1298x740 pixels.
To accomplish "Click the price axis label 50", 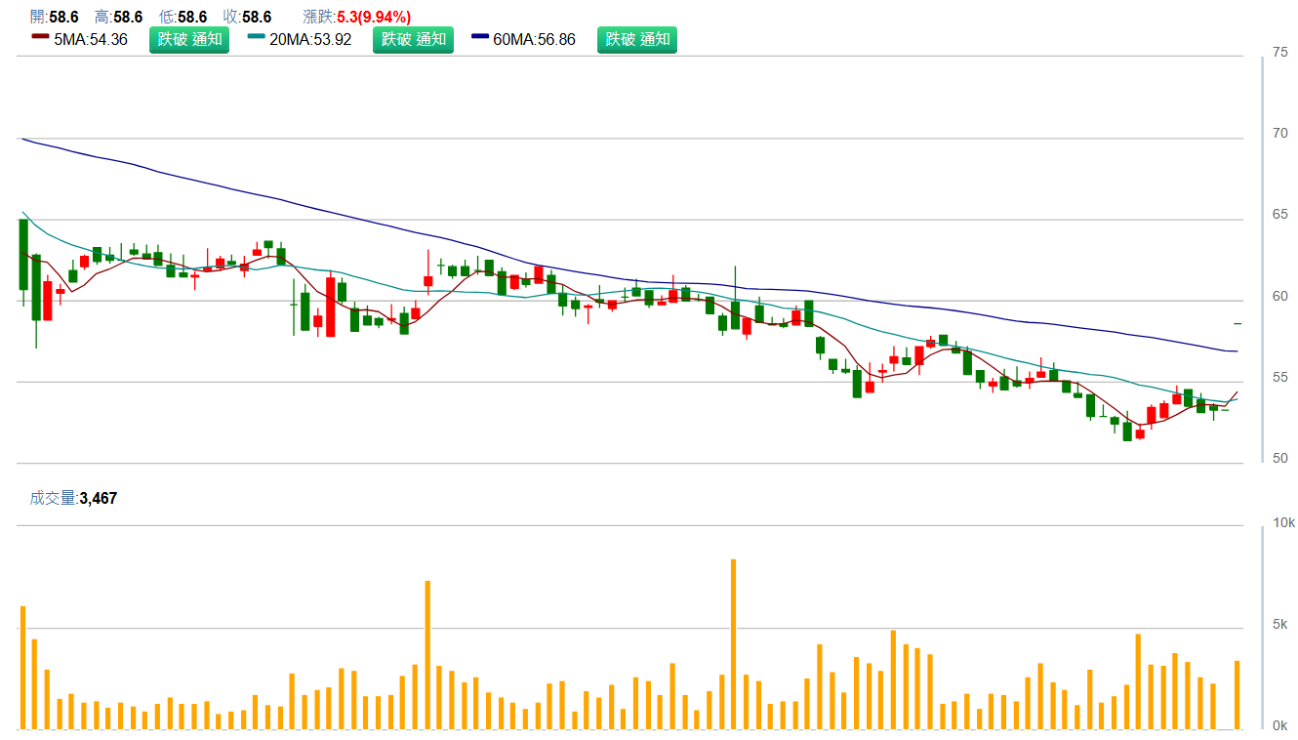I will pos(1280,458).
